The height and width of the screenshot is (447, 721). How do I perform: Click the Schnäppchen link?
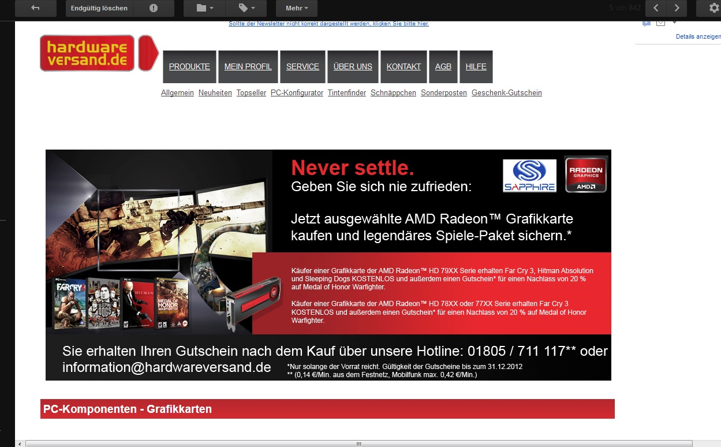click(x=393, y=93)
